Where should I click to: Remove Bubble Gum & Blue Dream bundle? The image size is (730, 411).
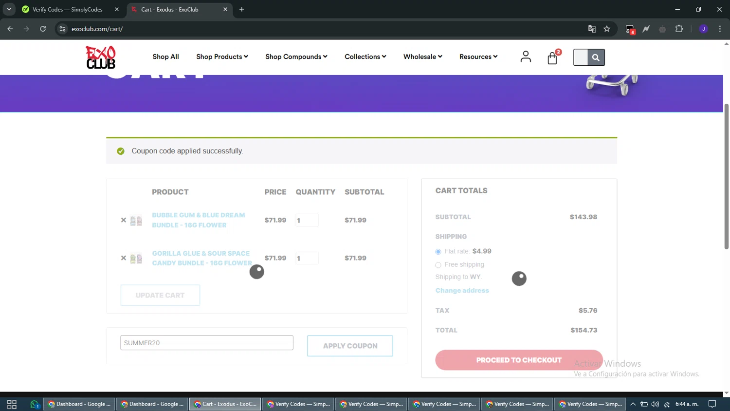pos(124,220)
